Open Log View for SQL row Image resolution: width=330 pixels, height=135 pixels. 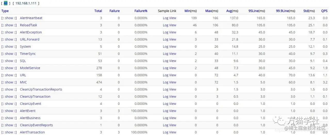pos(169,61)
